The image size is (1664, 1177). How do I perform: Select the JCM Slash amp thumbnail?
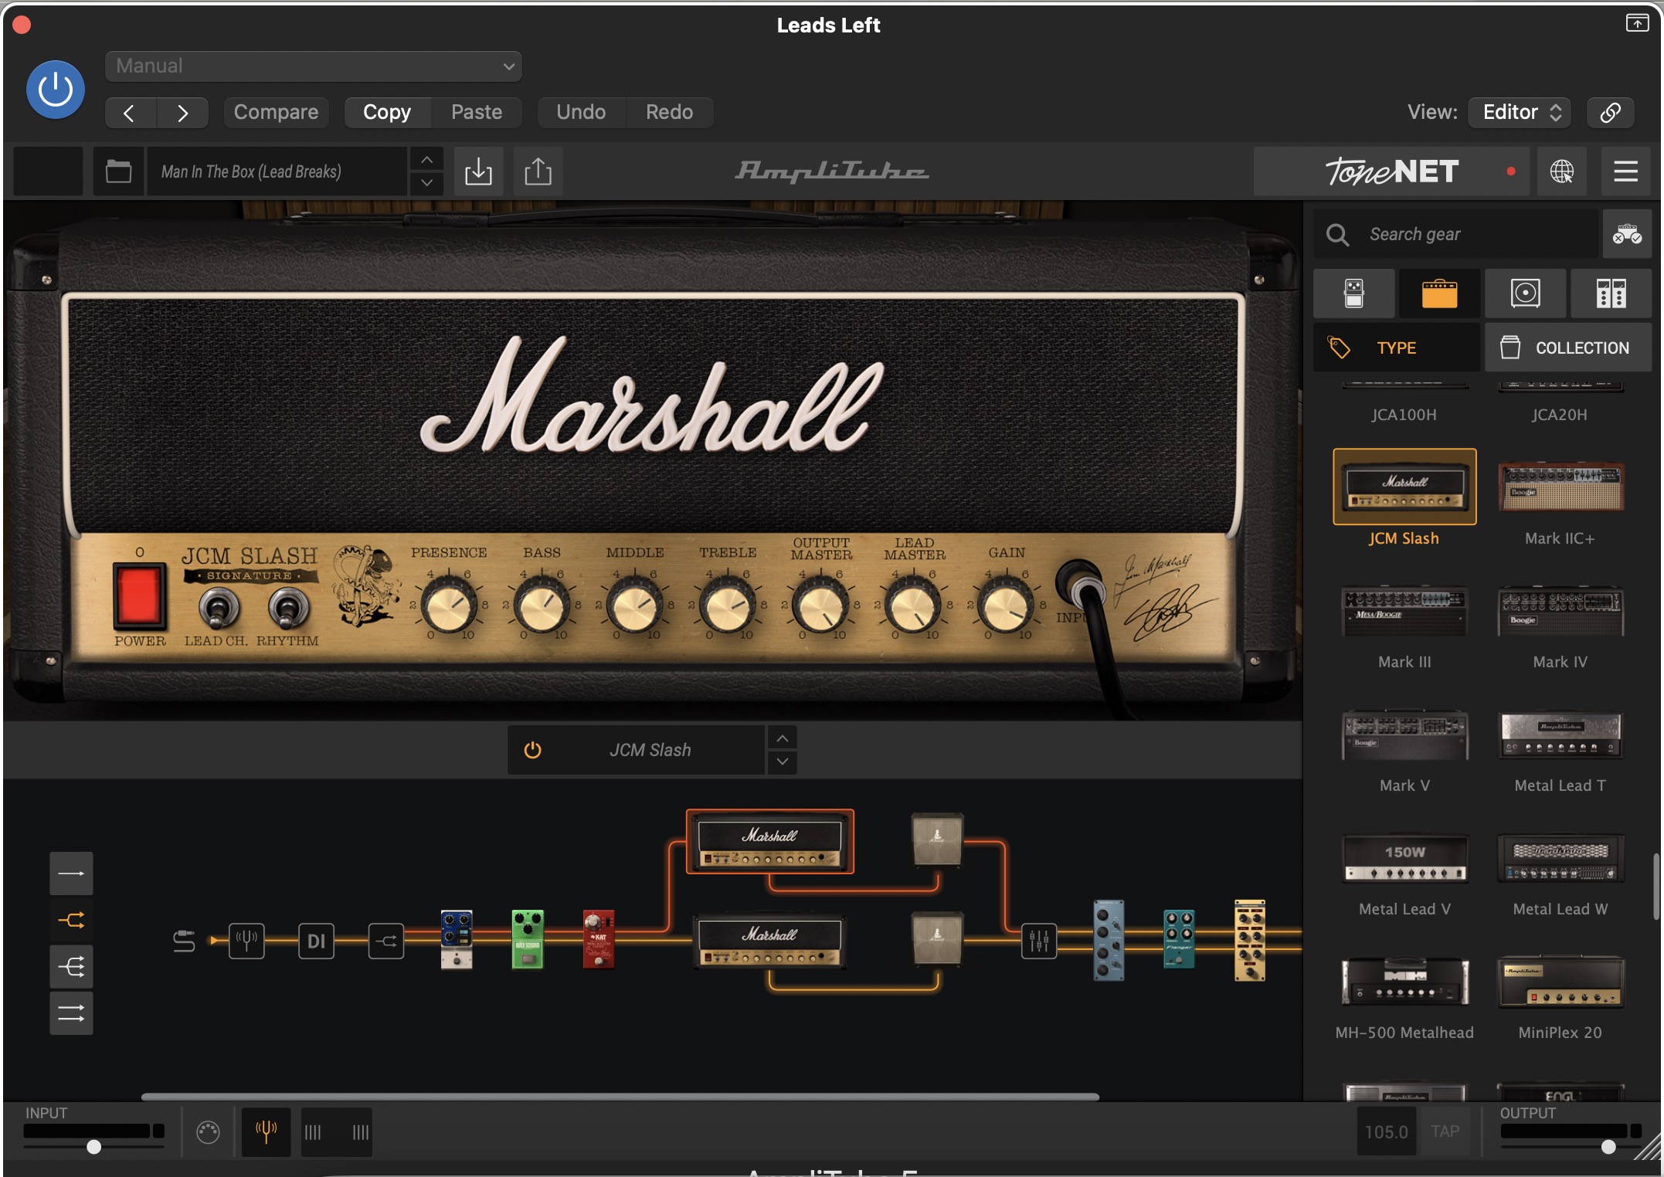click(x=1404, y=488)
